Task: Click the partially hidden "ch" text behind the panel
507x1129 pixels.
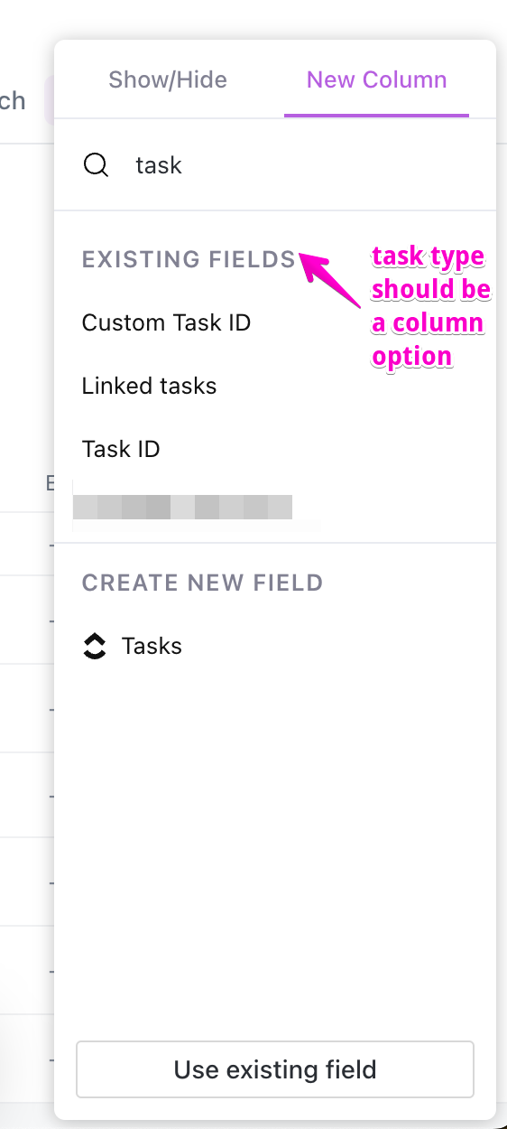Action: 13,100
